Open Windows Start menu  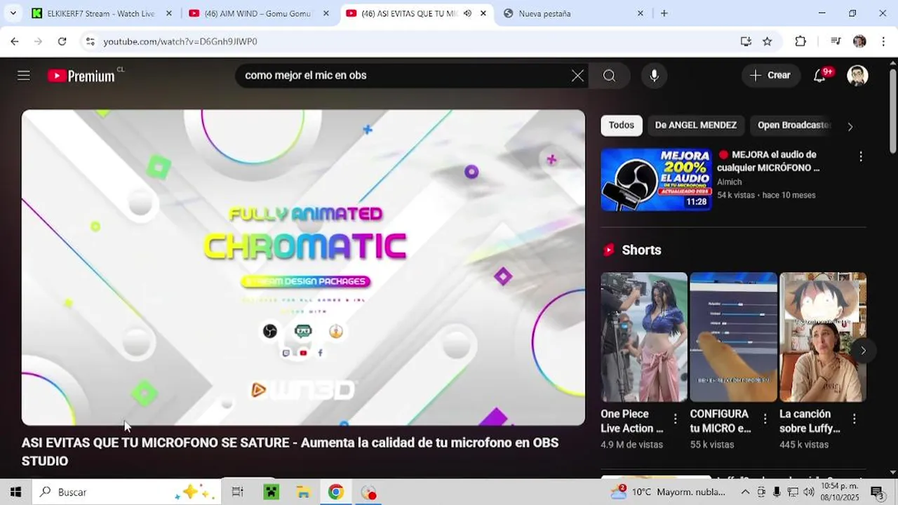[x=15, y=492]
